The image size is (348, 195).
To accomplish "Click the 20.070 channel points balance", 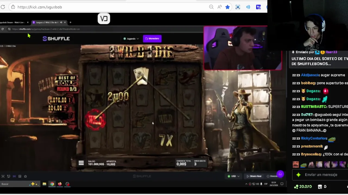I will point(303,187).
